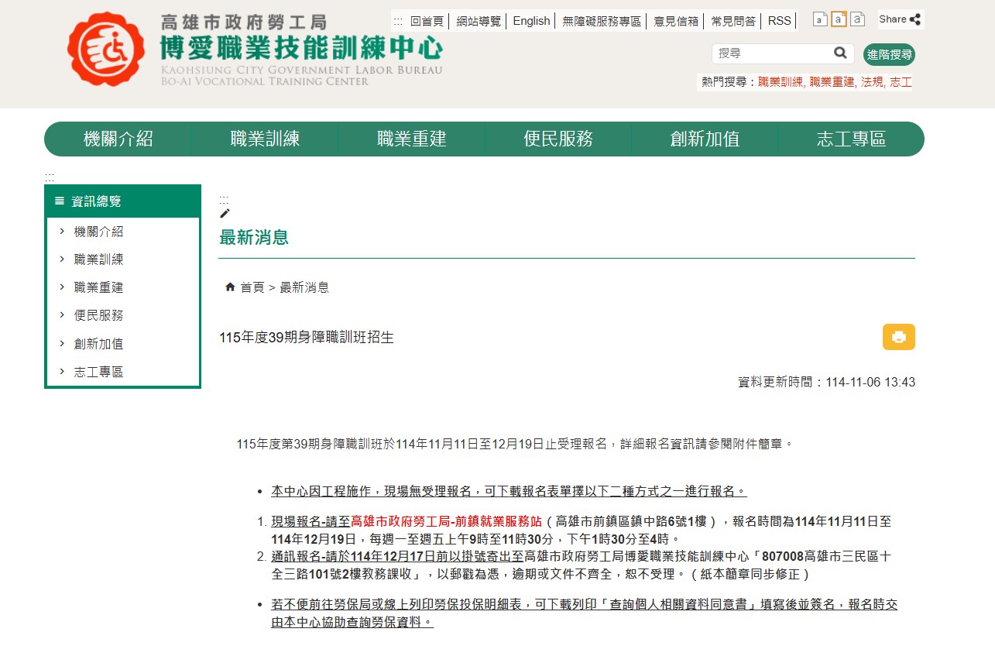Click the home icon in breadcrumb
Screen dimensions: 995x663
point(230,287)
